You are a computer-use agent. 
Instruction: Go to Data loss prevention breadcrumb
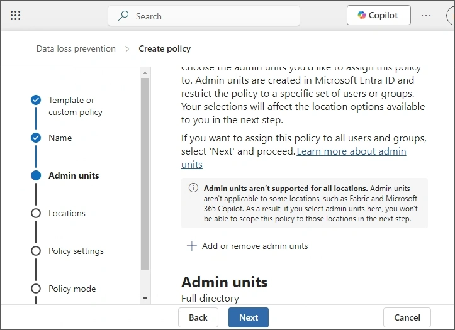tap(76, 48)
